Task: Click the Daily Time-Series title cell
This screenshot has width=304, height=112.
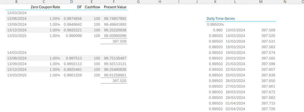Action: (221, 19)
